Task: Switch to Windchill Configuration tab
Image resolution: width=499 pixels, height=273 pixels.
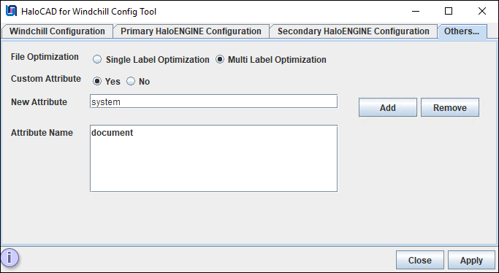Action: tap(57, 31)
